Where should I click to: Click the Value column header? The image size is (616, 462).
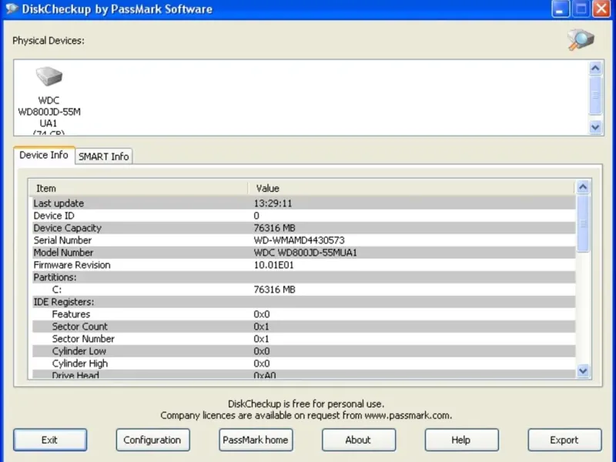pyautogui.click(x=412, y=188)
